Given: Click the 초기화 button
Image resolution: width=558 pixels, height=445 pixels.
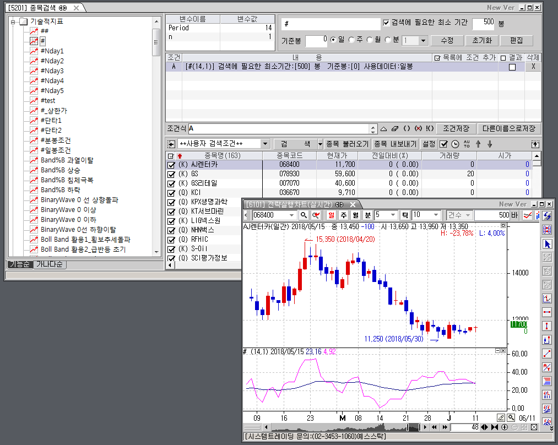Looking at the screenshot, I should (x=481, y=40).
